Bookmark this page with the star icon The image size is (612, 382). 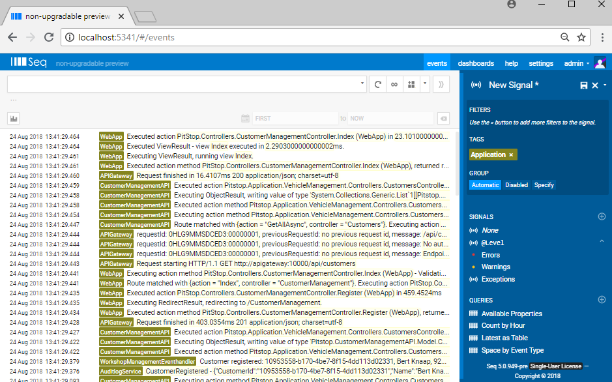pyautogui.click(x=581, y=37)
